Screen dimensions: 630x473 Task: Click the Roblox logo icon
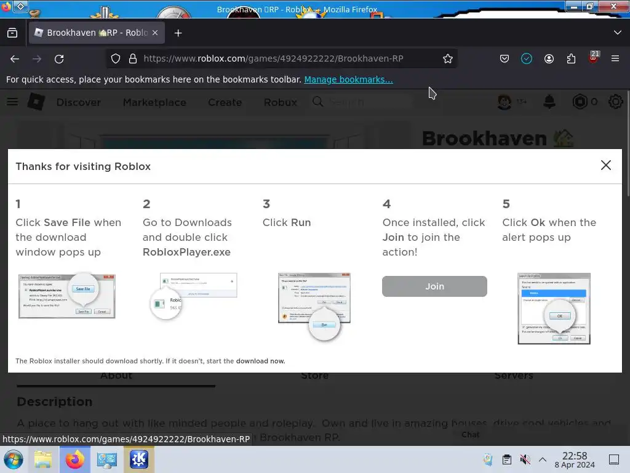36,102
